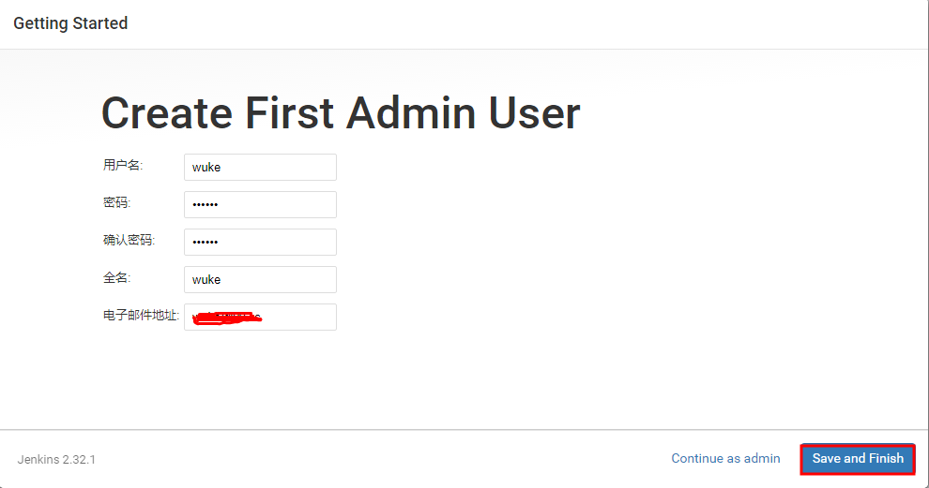929x488 pixels.
Task: Click the 密码 label text
Action: (x=116, y=202)
